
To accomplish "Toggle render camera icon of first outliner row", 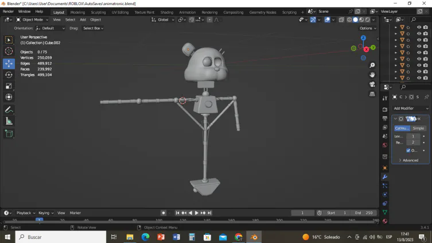I will (x=426, y=28).
